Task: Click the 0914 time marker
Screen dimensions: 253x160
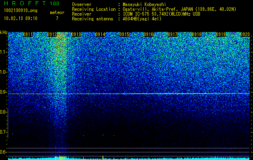Action: (100, 34)
